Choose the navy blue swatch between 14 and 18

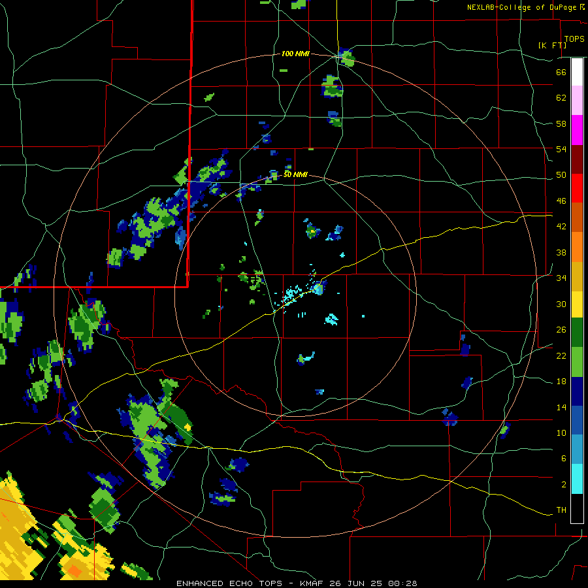[577, 391]
